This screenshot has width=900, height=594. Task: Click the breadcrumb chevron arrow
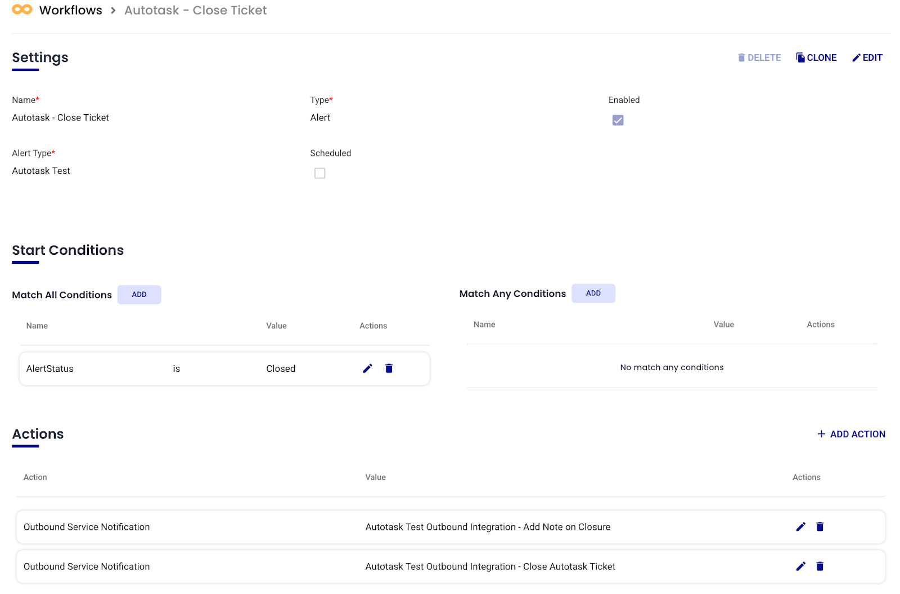tap(113, 11)
